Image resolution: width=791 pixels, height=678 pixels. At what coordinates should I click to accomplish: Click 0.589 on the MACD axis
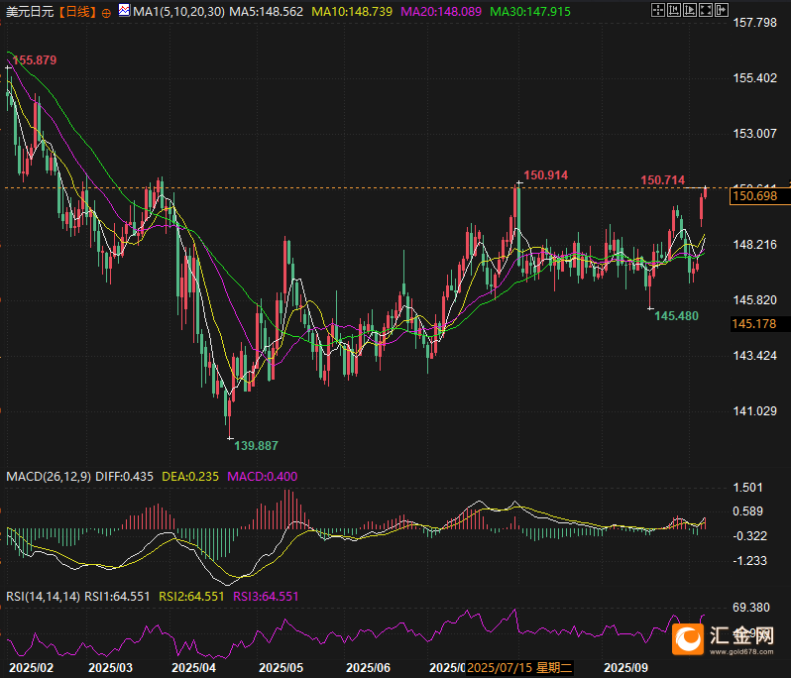tap(747, 511)
